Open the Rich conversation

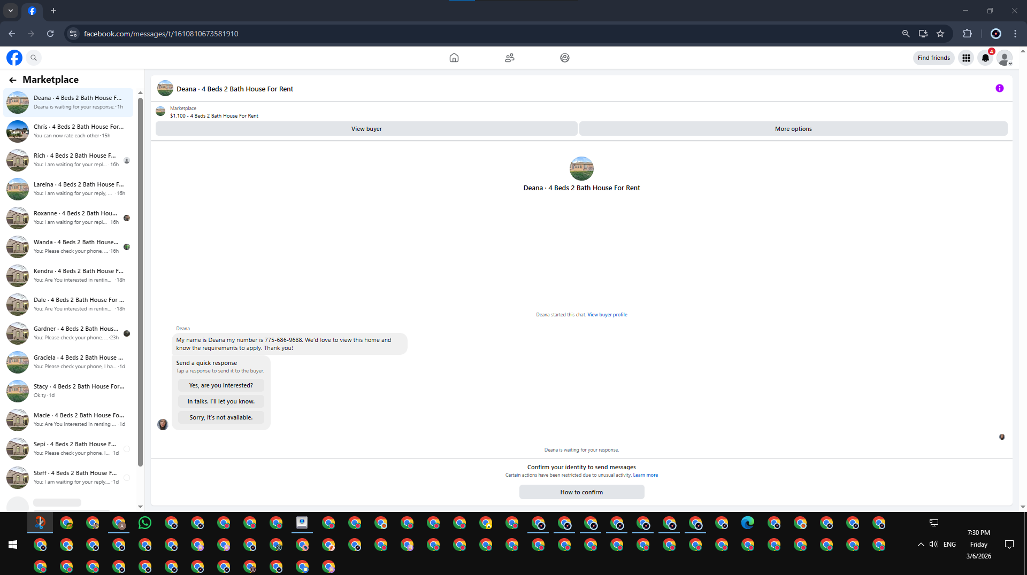(x=68, y=160)
